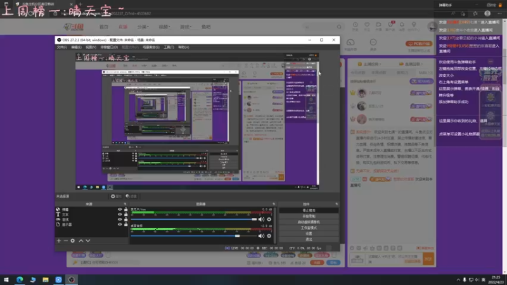This screenshot has height=285, width=507.
Task: Click 设置 settings button in OBS controls
Action: [309, 233]
